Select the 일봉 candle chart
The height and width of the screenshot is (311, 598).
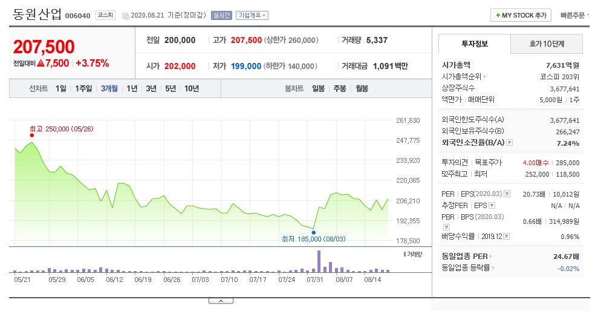[318, 88]
